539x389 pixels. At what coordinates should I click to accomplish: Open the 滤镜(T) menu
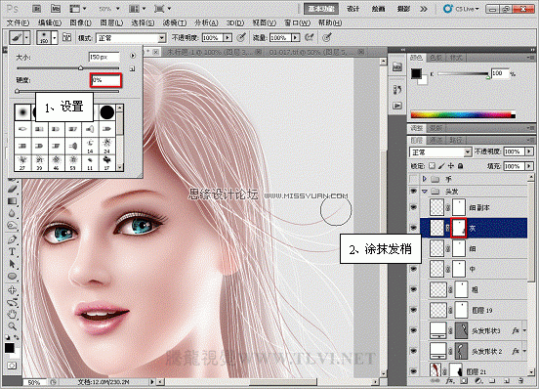175,22
